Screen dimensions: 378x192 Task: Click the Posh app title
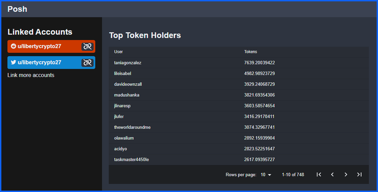17,9
